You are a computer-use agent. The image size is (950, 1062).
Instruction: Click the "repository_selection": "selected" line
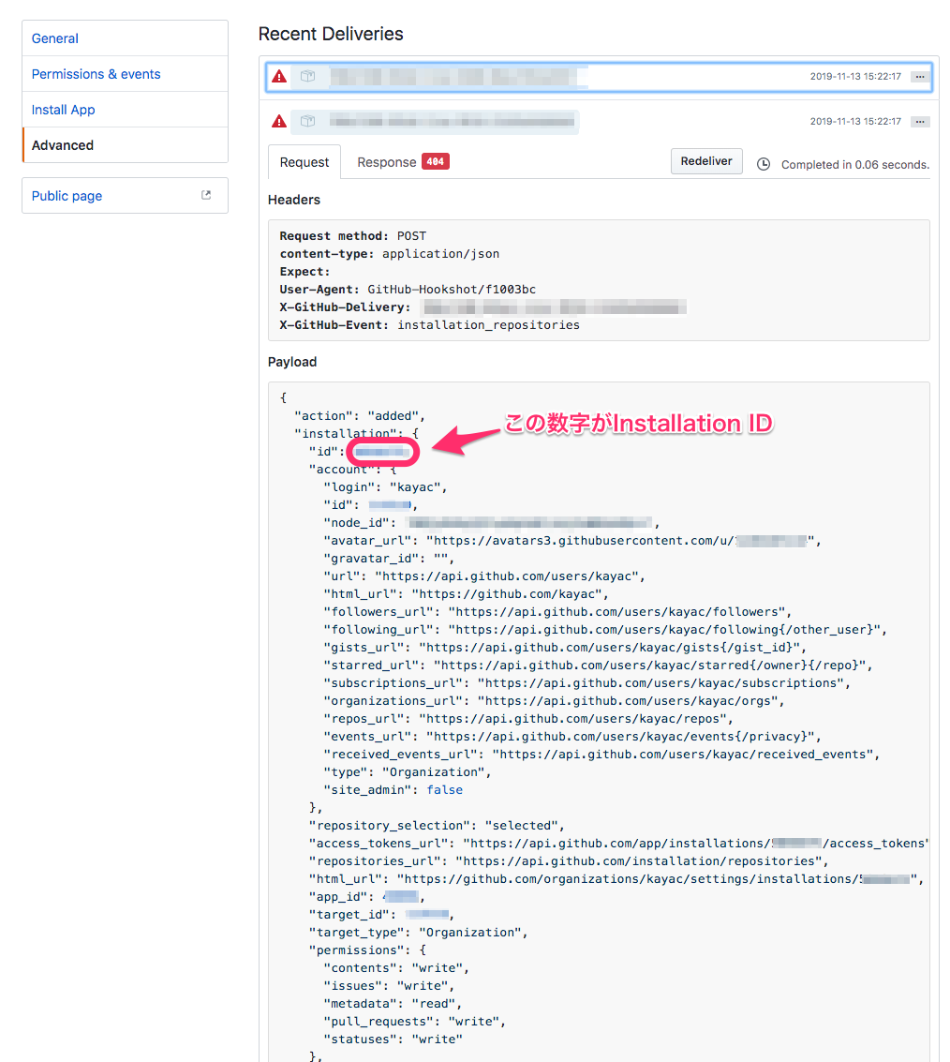coord(437,826)
